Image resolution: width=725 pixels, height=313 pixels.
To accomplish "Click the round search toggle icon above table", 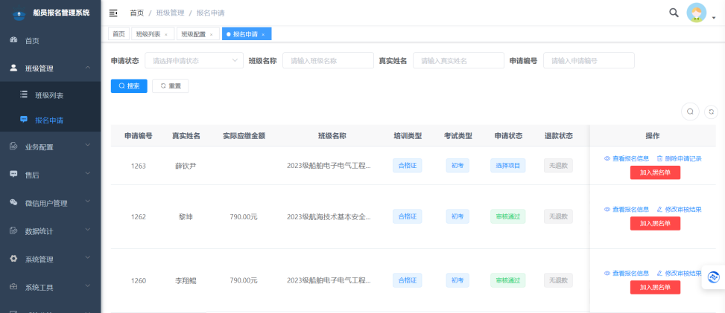I will (x=691, y=112).
